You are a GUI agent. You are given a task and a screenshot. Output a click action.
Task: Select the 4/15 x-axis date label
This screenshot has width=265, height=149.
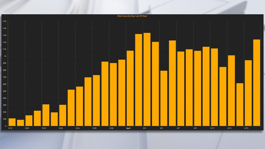[246, 128]
